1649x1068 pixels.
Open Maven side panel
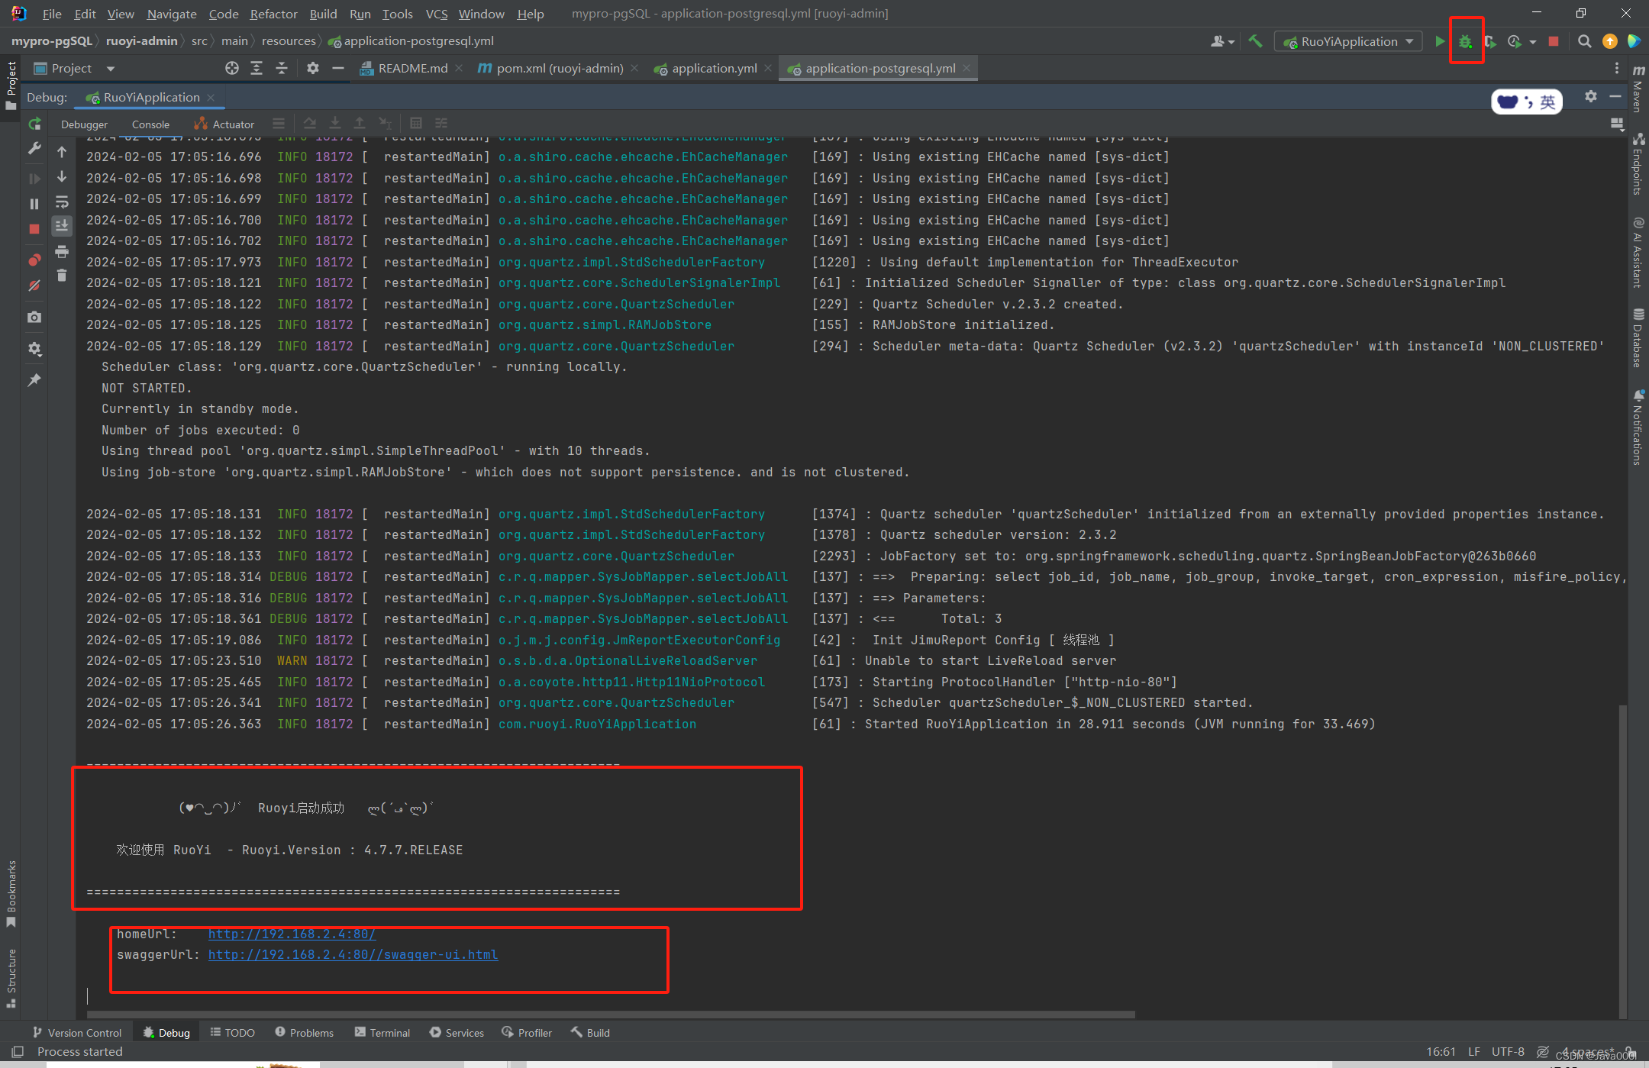(1638, 89)
